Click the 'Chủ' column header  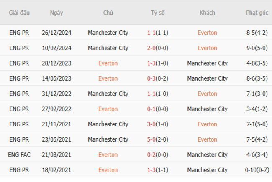click(x=108, y=13)
